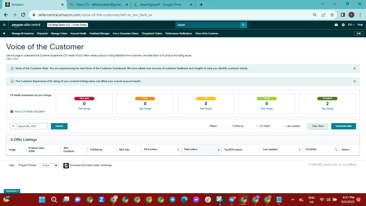The image size is (366, 206).
Task: See listings under Excellent
Action: point(328,109)
